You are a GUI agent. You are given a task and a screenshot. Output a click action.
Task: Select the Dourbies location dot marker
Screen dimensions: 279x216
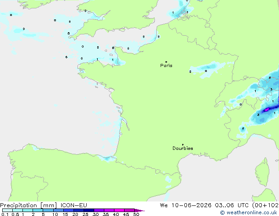click(x=183, y=145)
